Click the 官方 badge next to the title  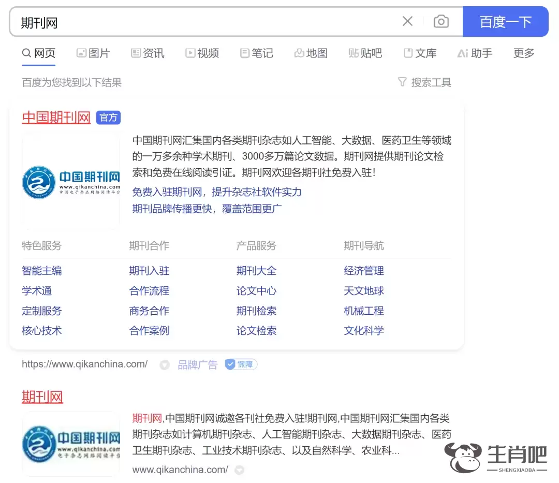click(x=108, y=118)
